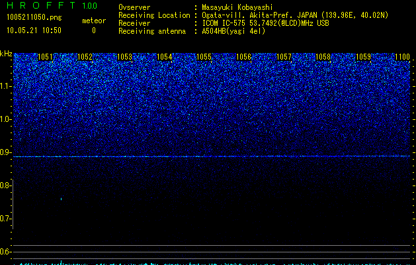Click the 1052 time marker
The image size is (416, 265).
85,57
